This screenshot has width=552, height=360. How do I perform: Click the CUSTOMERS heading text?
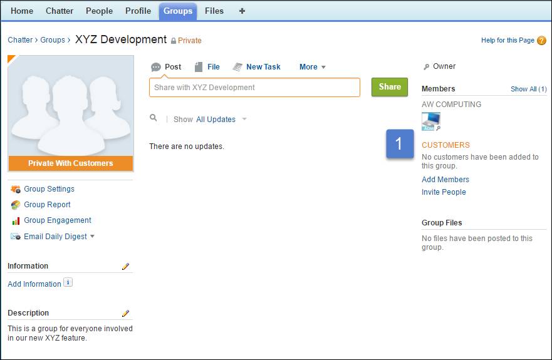coord(445,145)
